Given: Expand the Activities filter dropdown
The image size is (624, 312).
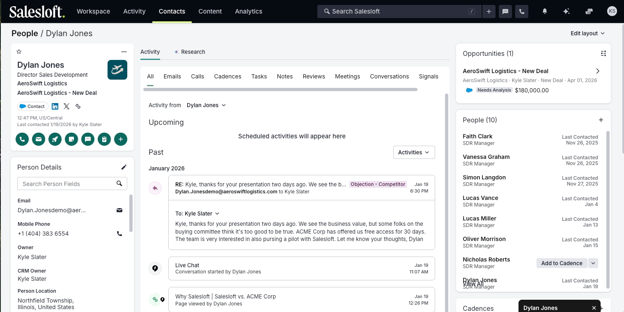Looking at the screenshot, I should click(414, 152).
